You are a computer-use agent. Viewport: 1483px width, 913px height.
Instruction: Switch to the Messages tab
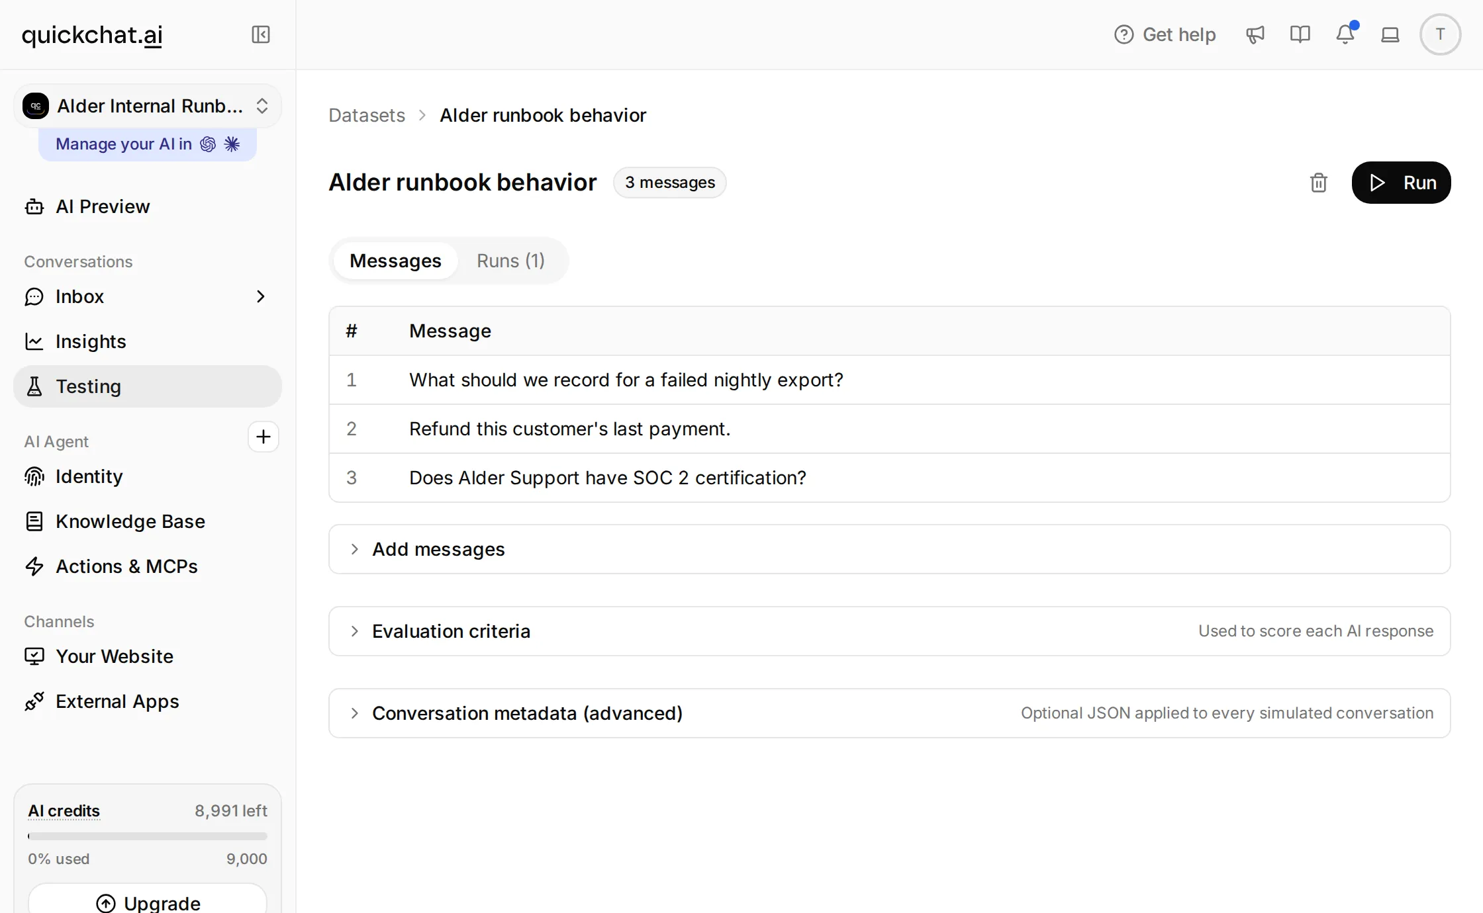pos(395,261)
